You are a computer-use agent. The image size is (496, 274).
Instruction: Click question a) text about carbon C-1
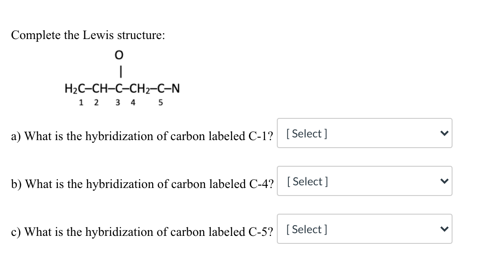142,136
